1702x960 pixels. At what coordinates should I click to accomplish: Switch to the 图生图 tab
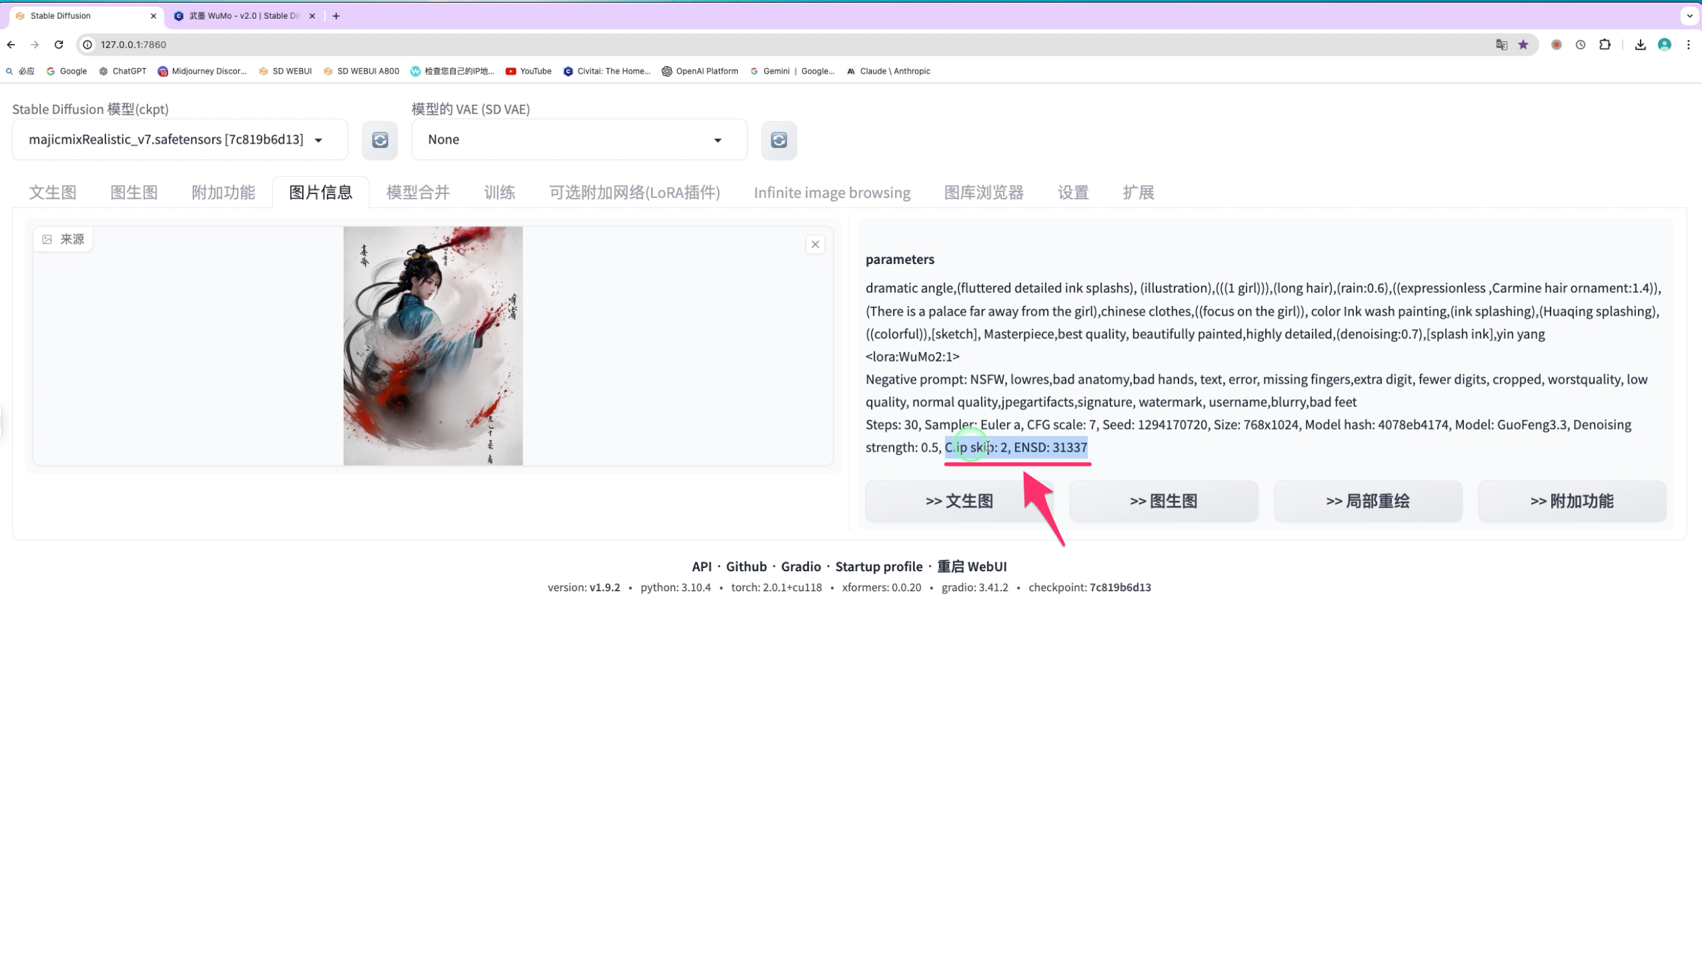(x=134, y=192)
